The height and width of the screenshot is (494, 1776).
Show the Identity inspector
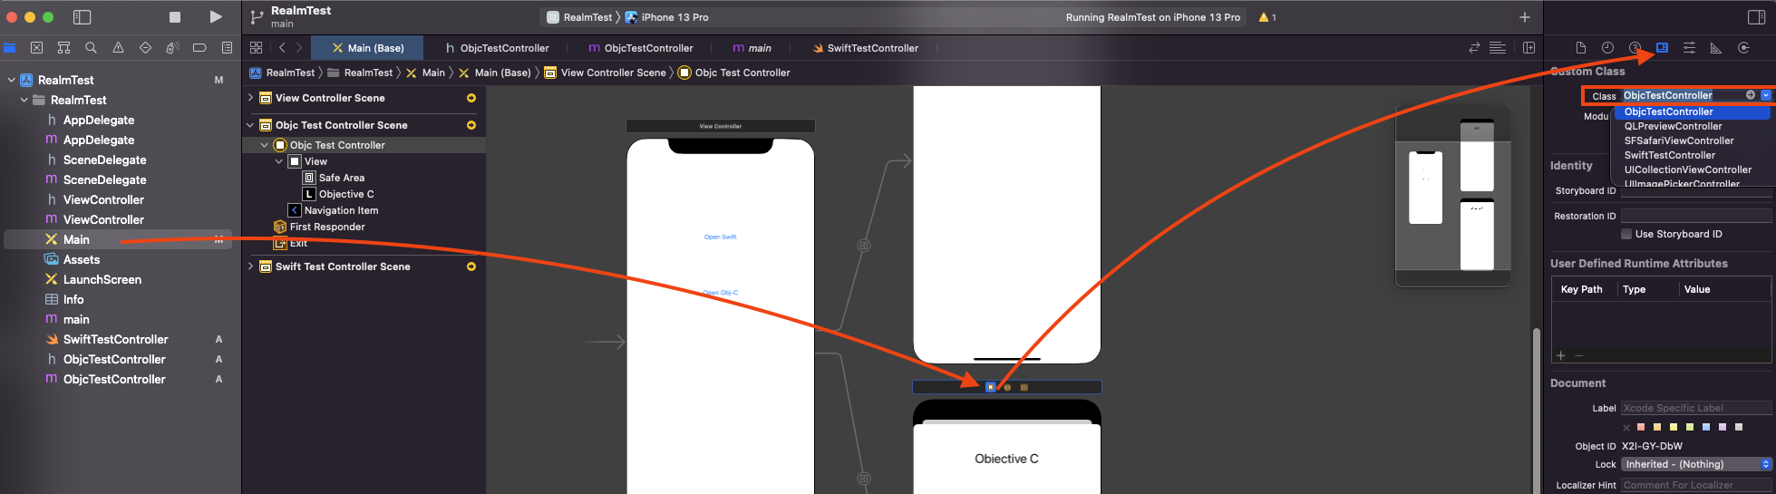(x=1662, y=48)
